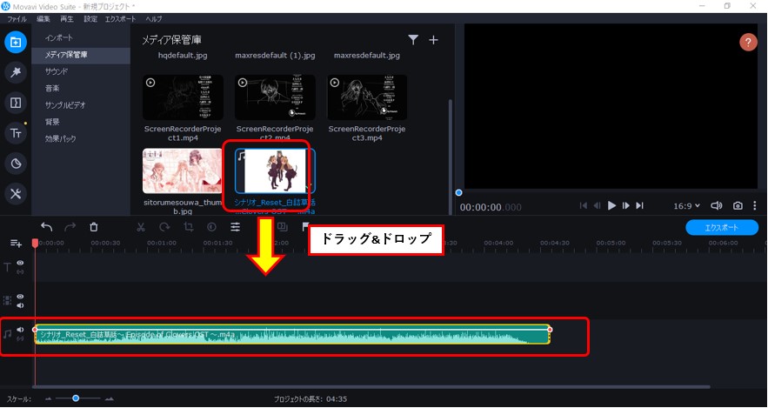Screen dimensions: 768x408
Task: Step forward one frame
Action: pos(626,205)
